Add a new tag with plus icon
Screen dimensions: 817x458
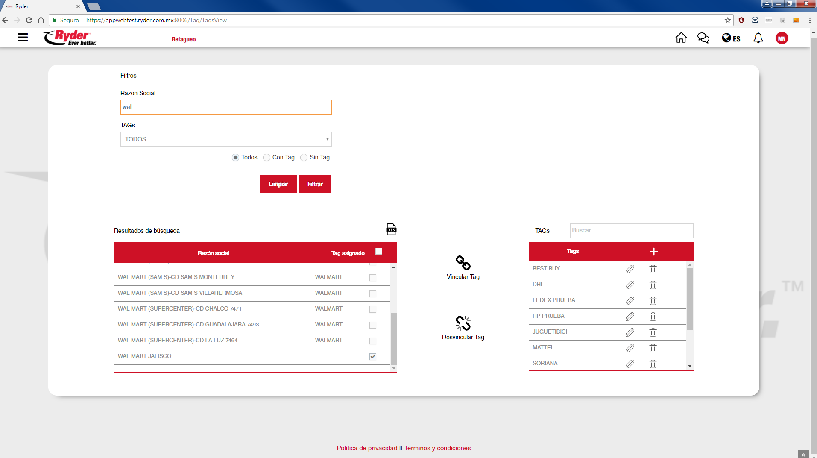click(653, 252)
